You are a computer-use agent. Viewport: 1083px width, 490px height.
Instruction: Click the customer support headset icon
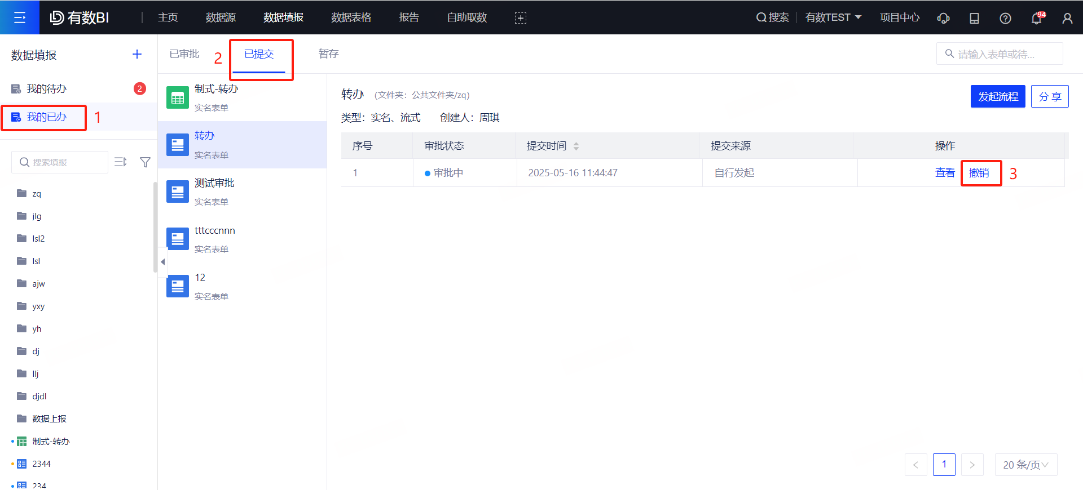[x=943, y=18]
